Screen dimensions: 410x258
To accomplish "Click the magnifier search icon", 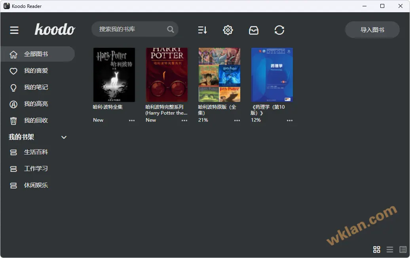I will (x=171, y=29).
